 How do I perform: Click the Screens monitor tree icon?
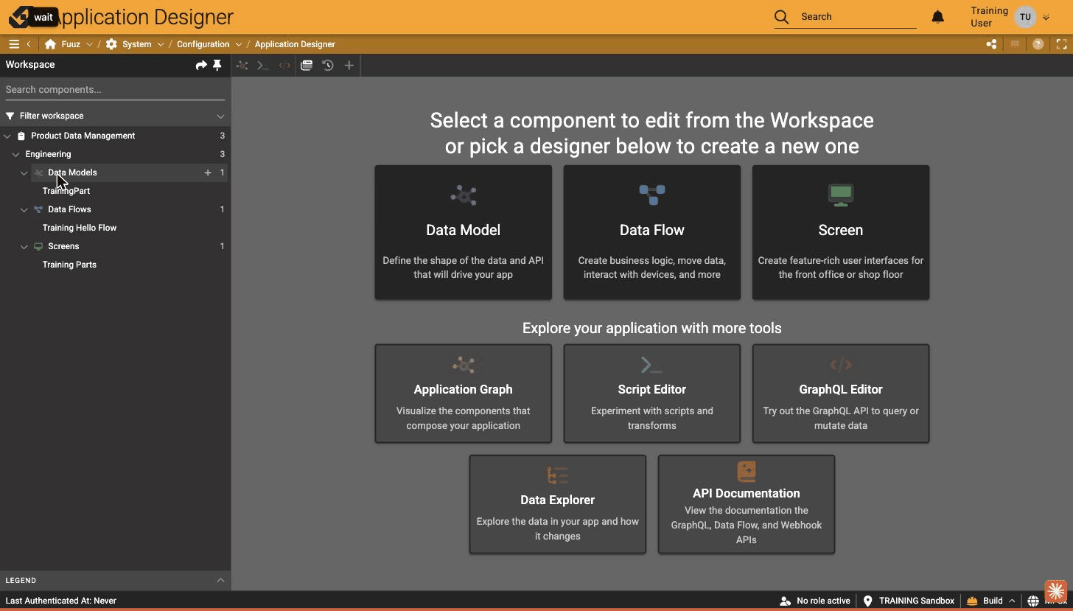coord(38,246)
